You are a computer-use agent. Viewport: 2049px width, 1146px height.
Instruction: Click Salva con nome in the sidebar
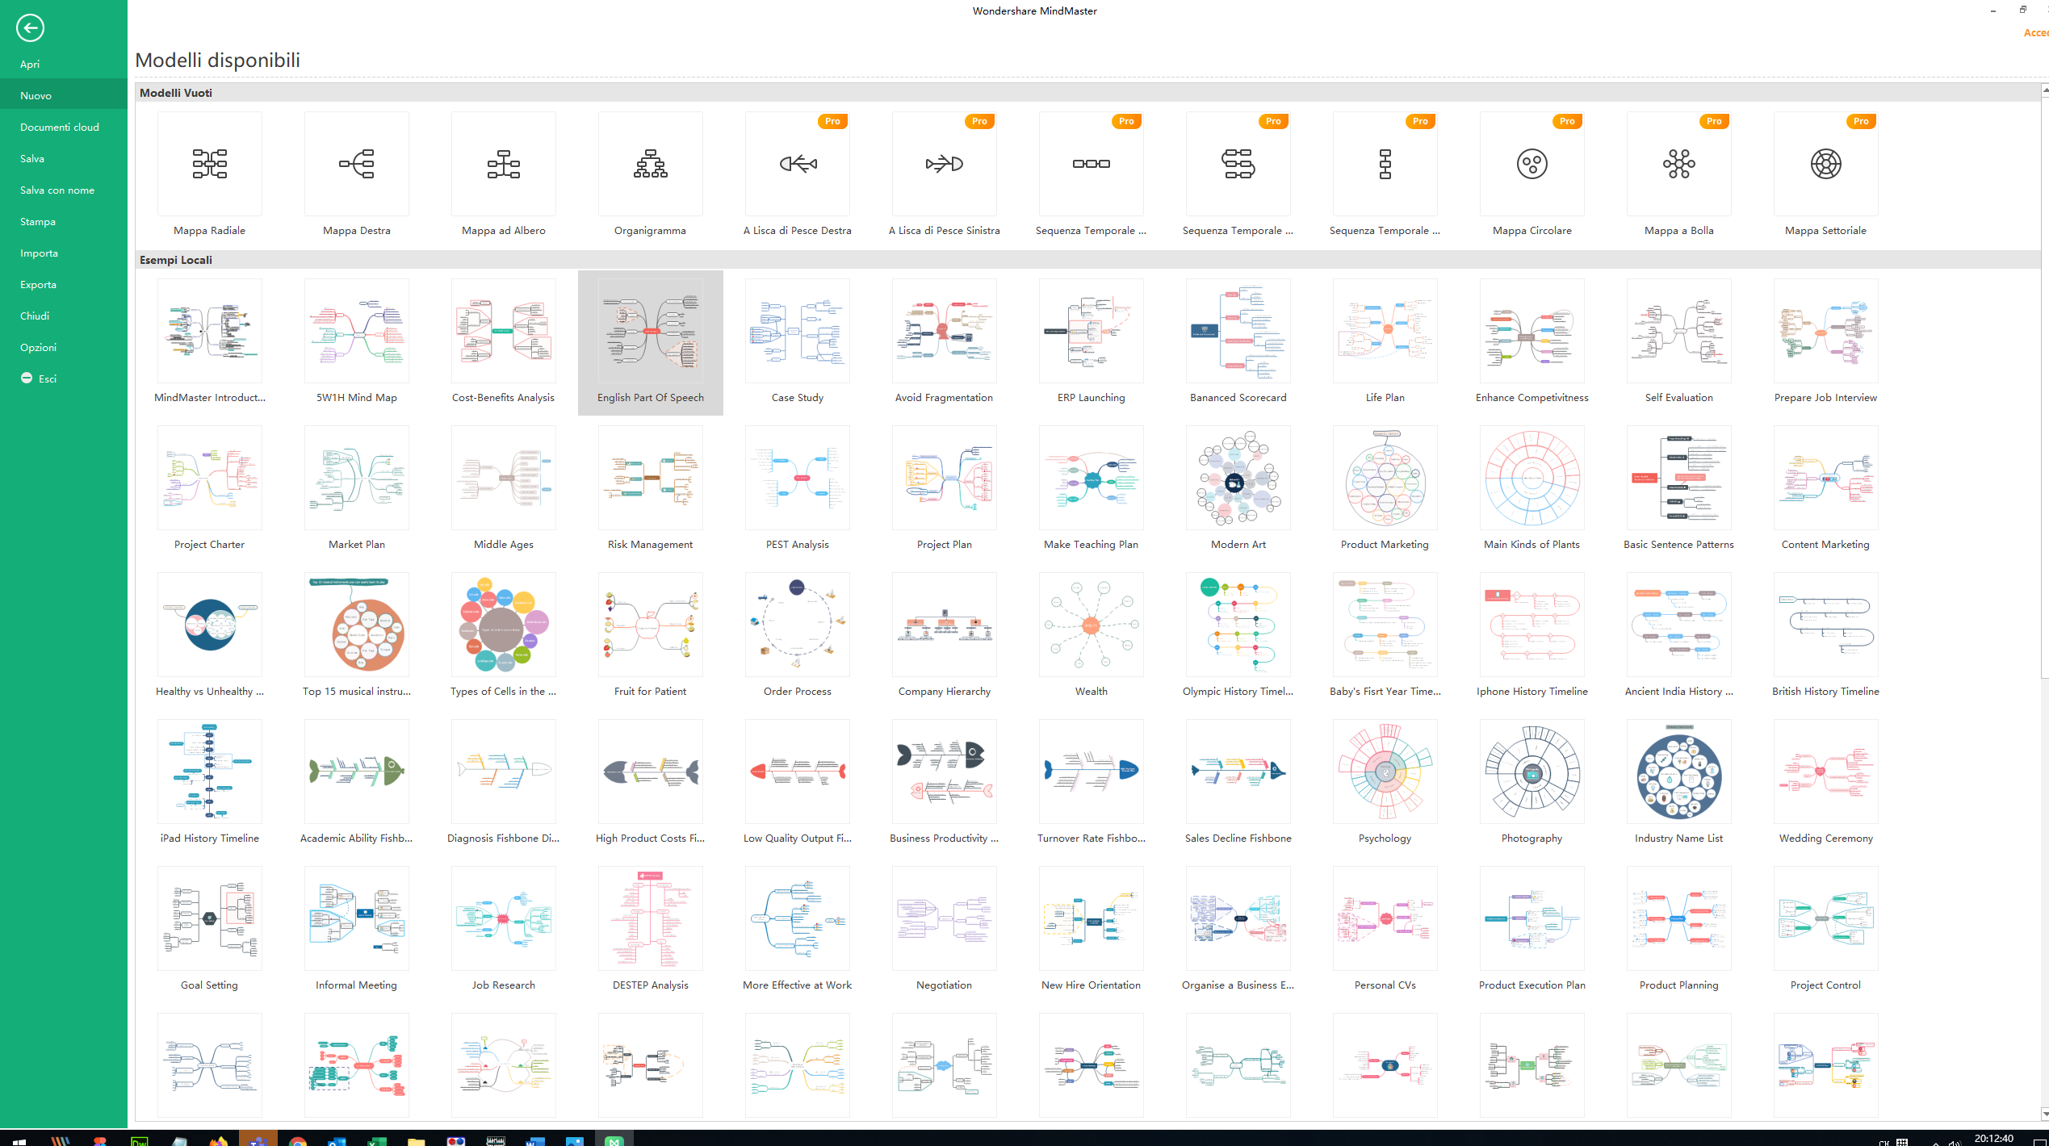pyautogui.click(x=57, y=190)
